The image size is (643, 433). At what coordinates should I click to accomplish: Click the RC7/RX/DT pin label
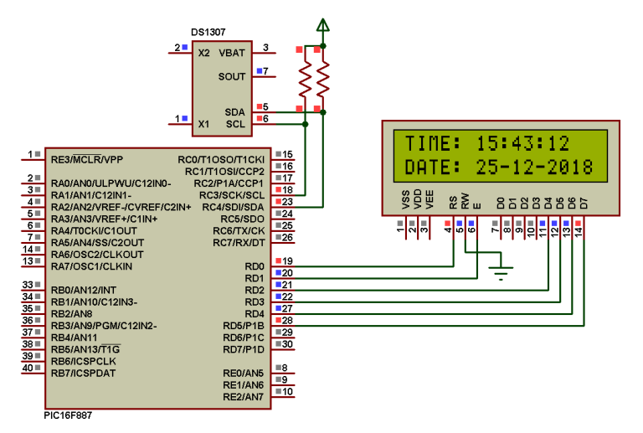(x=239, y=243)
